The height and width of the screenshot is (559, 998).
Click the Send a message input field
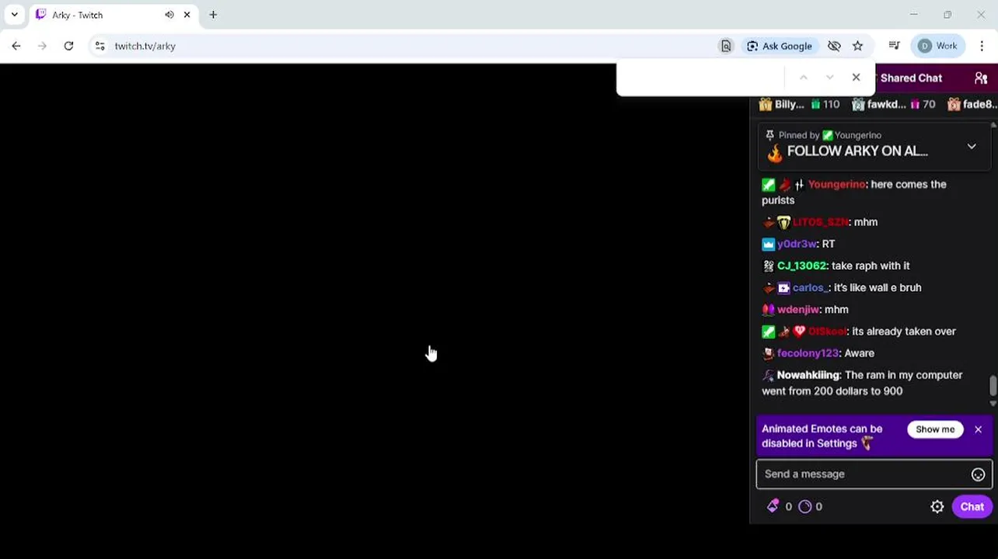click(x=863, y=474)
